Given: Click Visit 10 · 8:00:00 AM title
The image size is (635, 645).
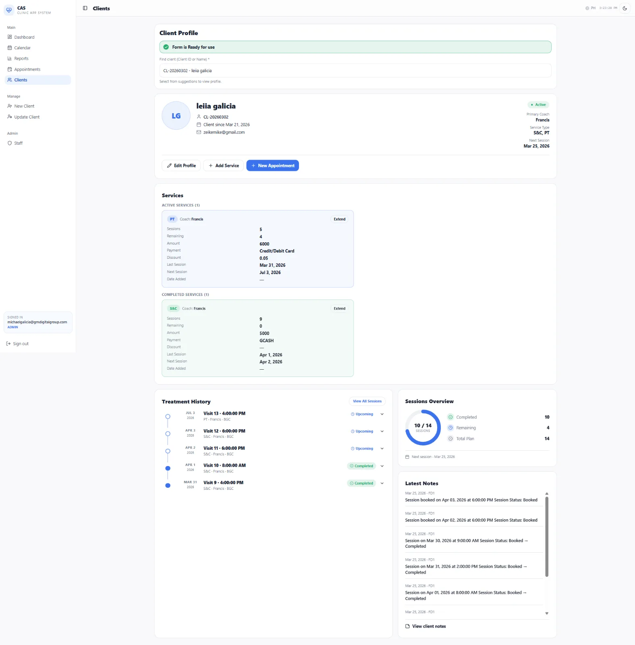Looking at the screenshot, I should coord(224,465).
